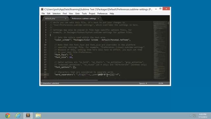Click the Sublime Text title bar icon
This screenshot has height=119, width=211.
tap(42, 9)
